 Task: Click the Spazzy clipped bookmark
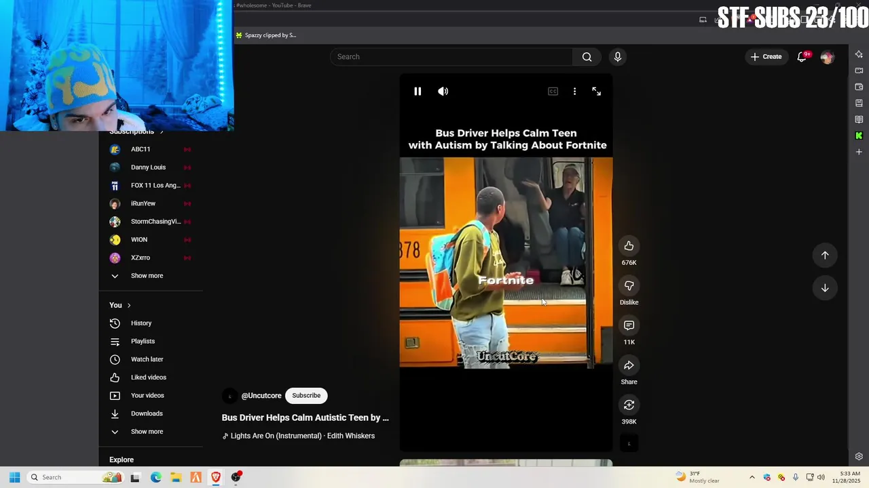[266, 35]
